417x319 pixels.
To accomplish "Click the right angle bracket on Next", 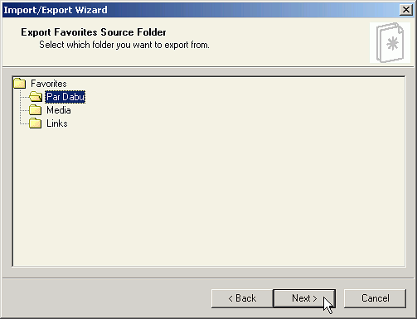I will pyautogui.click(x=314, y=298).
